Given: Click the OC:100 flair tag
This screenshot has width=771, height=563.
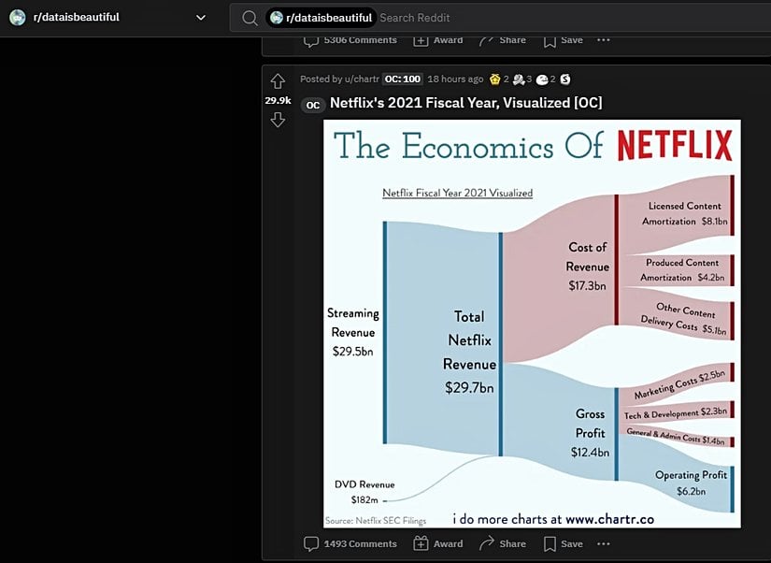Looking at the screenshot, I should tap(402, 79).
